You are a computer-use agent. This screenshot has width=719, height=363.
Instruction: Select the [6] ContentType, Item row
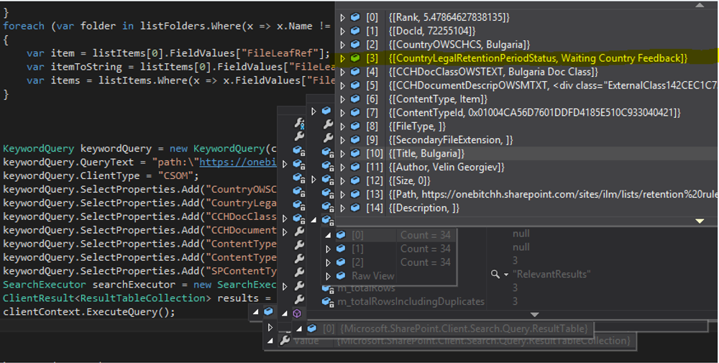coord(438,99)
